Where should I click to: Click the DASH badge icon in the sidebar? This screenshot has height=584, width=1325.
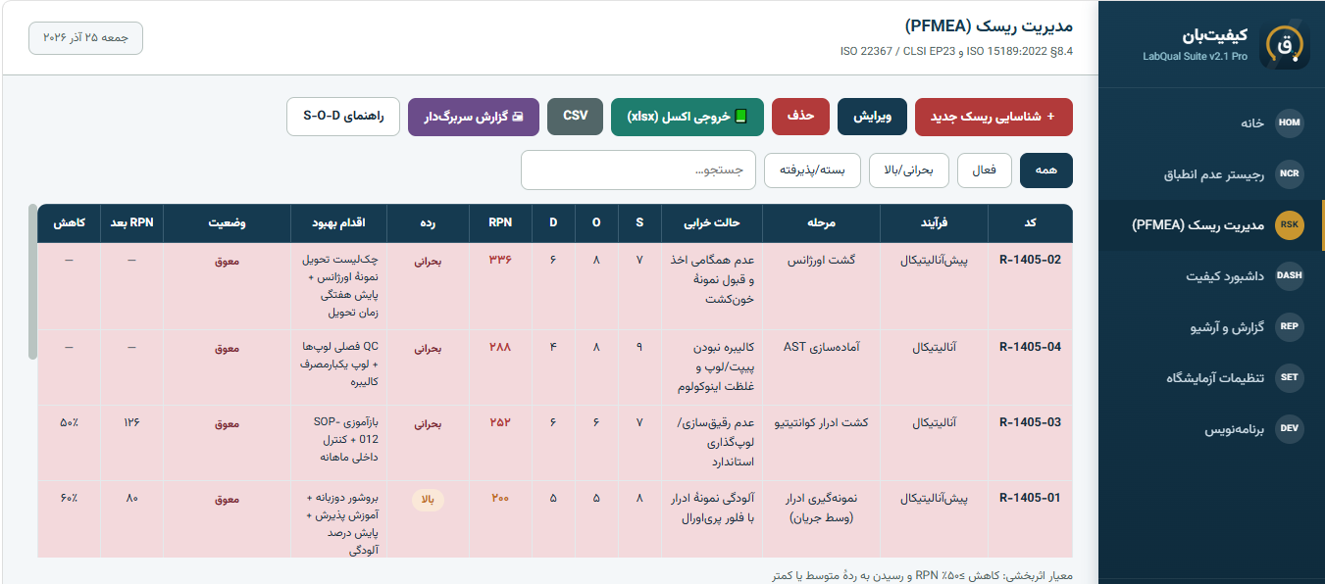click(1290, 276)
